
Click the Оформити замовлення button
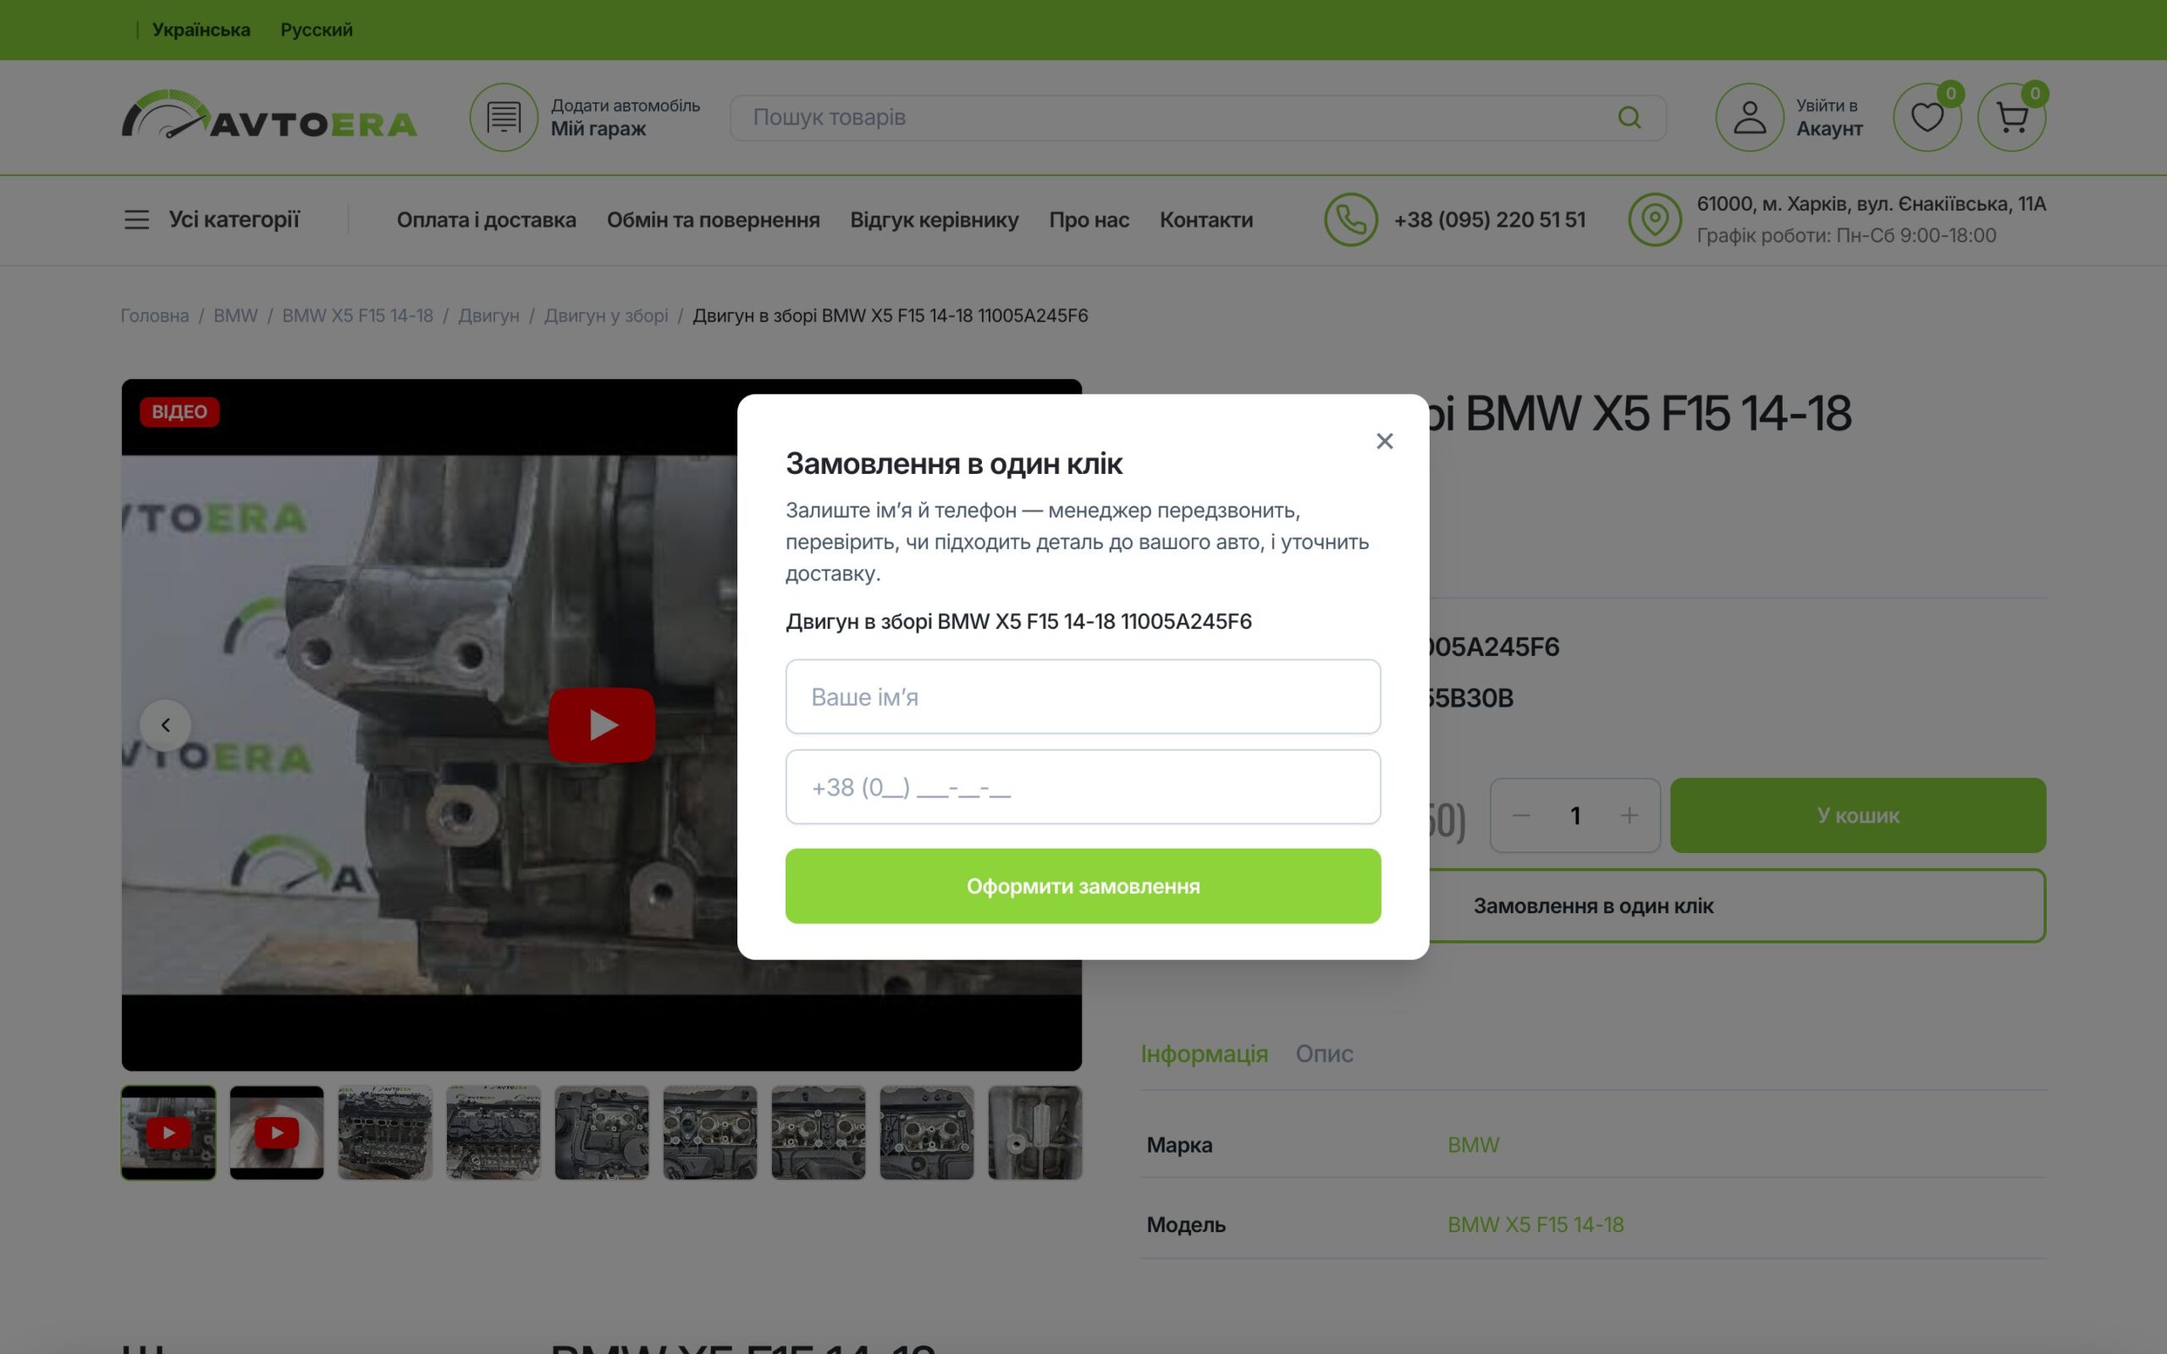[1083, 886]
